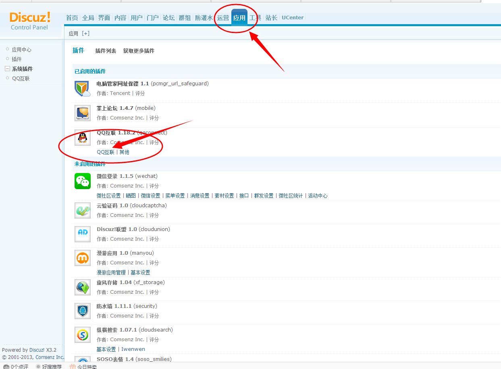Screen dimensions: 501x369
Task: Open 群发设置 under 微信登录
Action: point(264,196)
